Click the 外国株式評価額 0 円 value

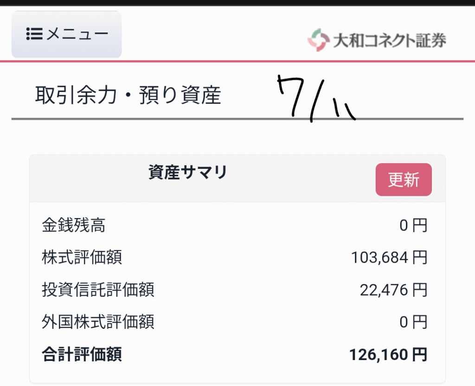413,322
